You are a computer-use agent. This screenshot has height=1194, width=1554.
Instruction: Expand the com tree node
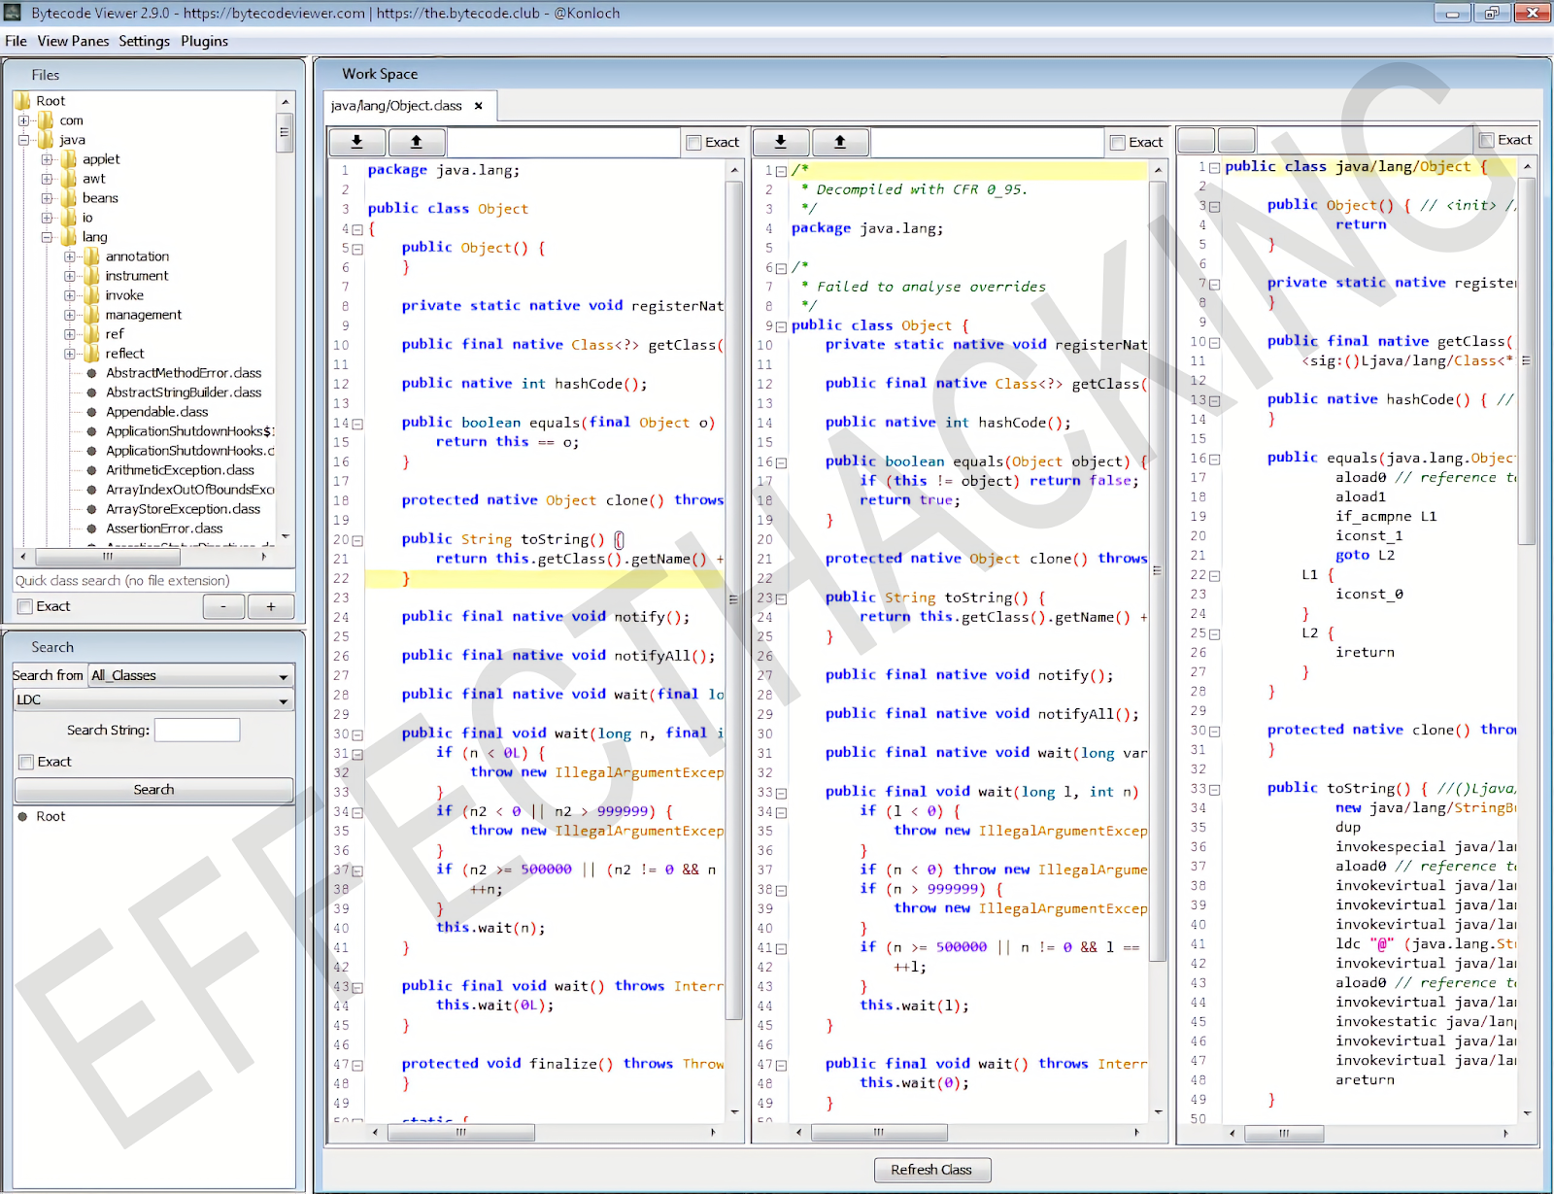(x=23, y=120)
